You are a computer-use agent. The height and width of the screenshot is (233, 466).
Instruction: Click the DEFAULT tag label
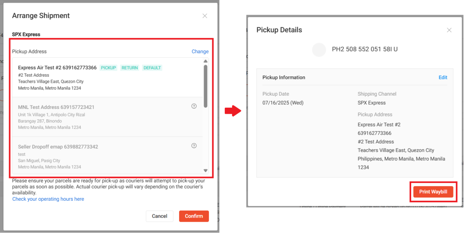pyautogui.click(x=152, y=68)
